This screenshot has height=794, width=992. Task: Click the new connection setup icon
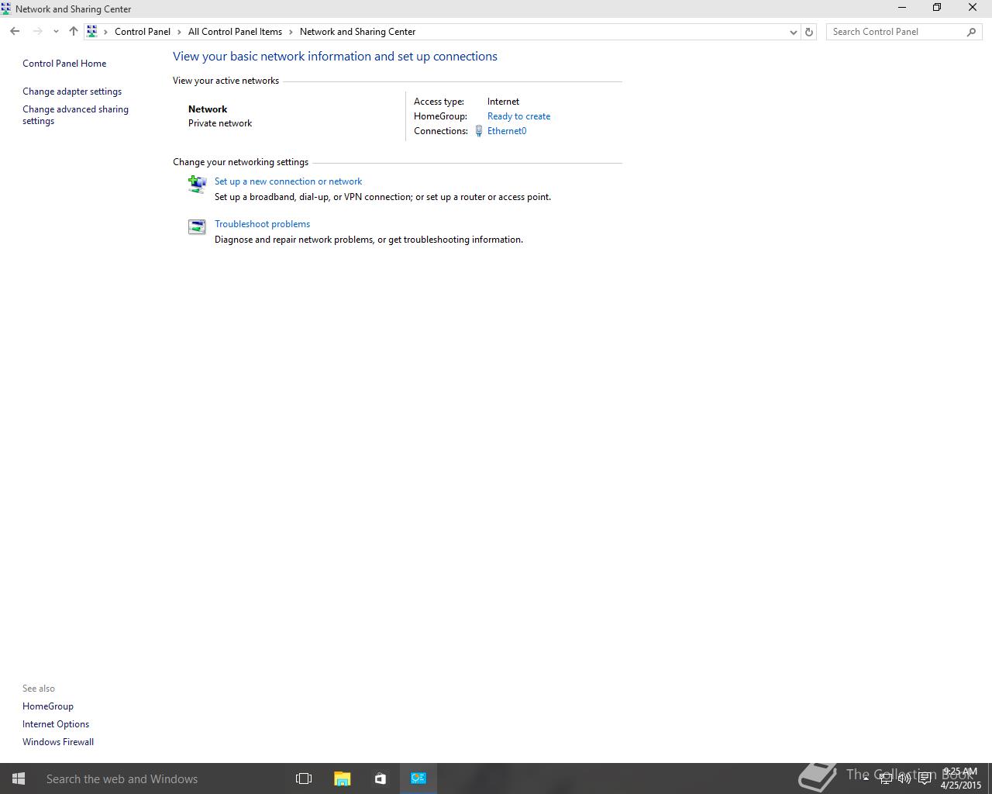[197, 185]
